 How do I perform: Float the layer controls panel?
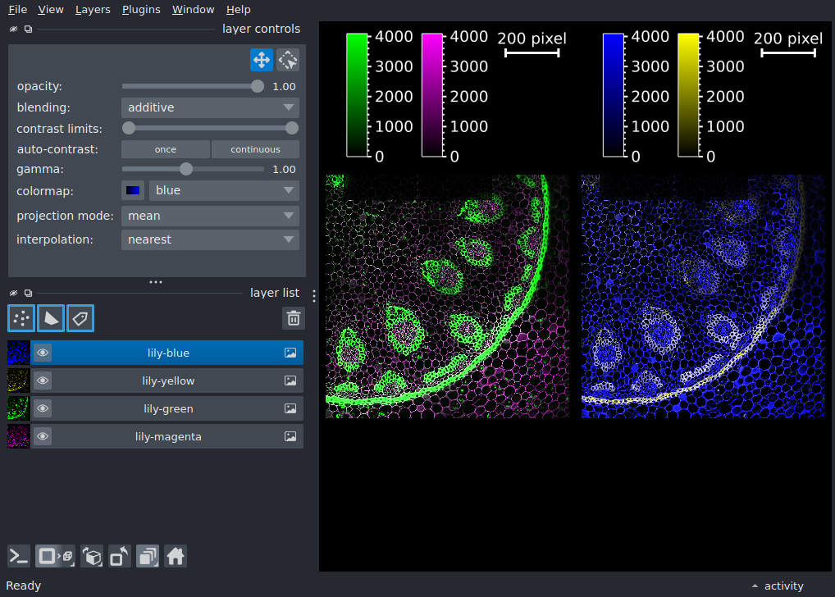(28, 30)
